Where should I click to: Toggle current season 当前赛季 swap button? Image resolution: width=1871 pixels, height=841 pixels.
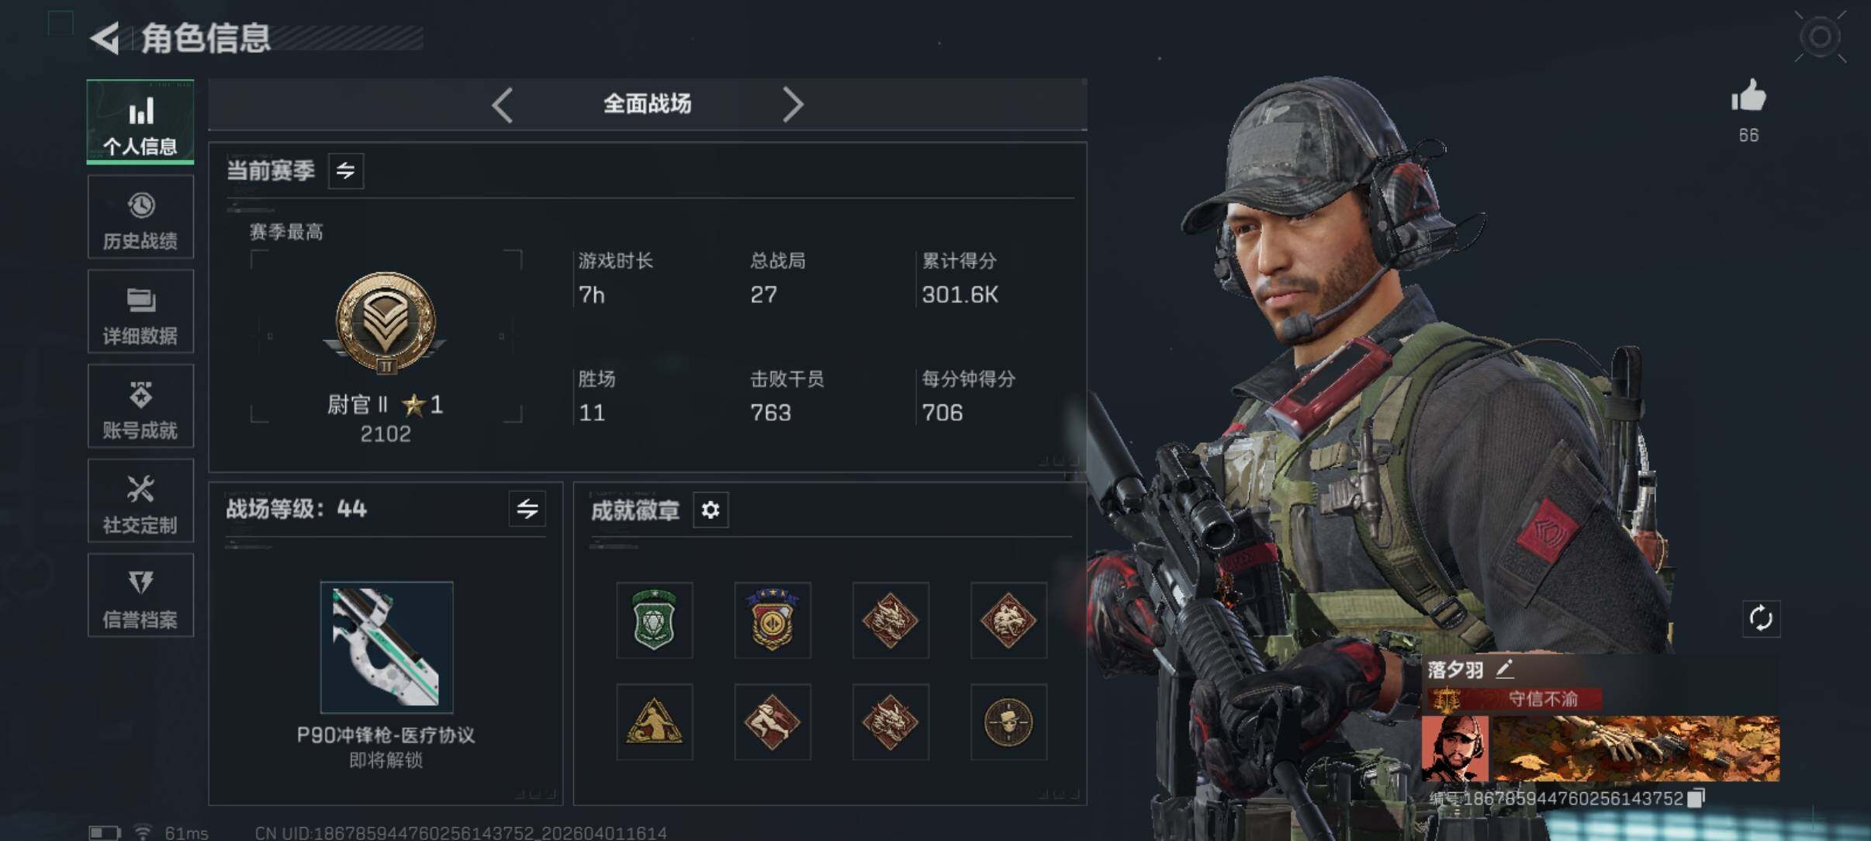point(346,171)
